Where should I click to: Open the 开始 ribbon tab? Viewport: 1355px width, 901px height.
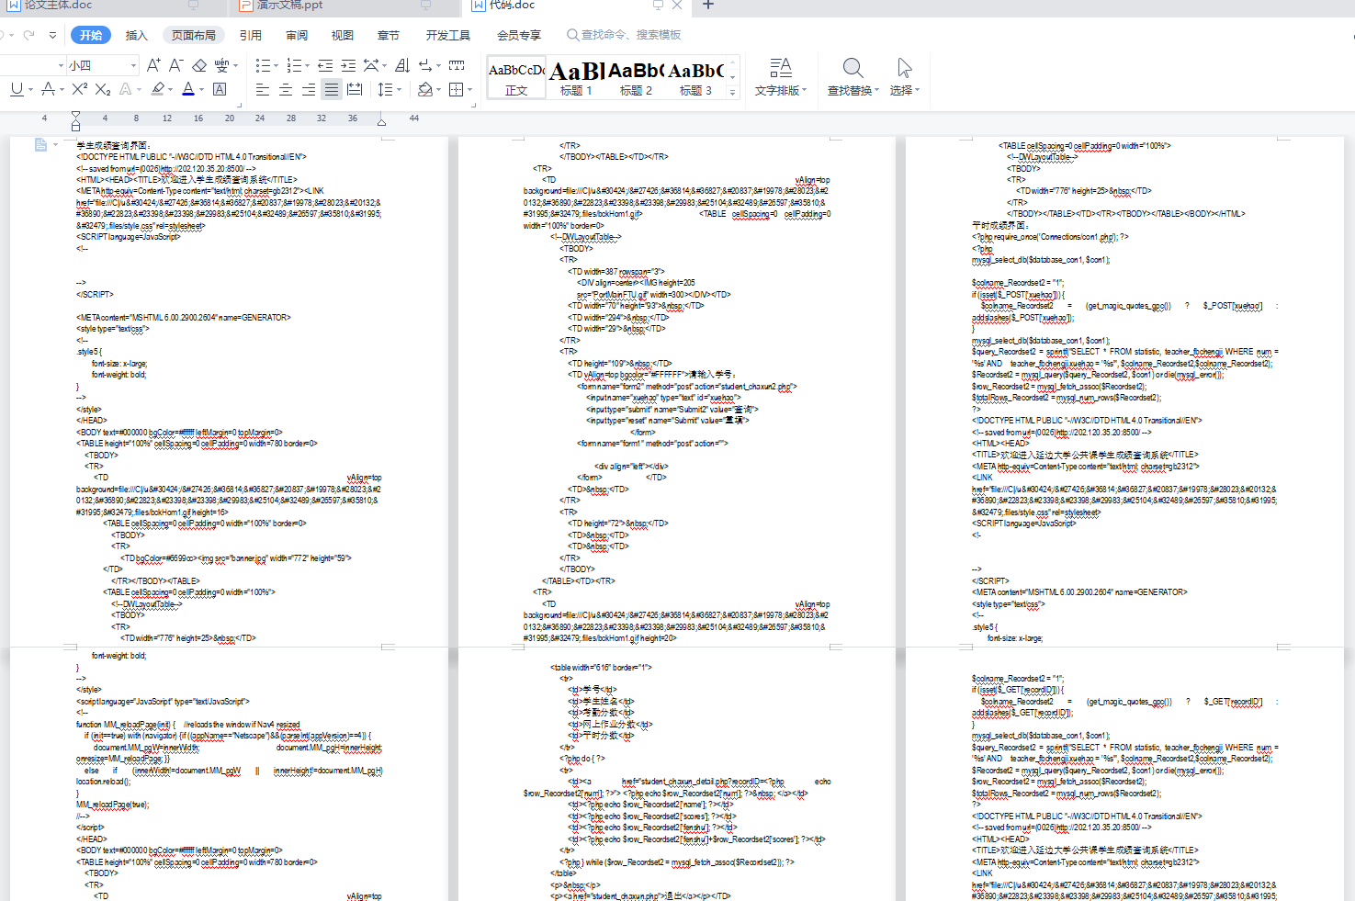pos(91,35)
